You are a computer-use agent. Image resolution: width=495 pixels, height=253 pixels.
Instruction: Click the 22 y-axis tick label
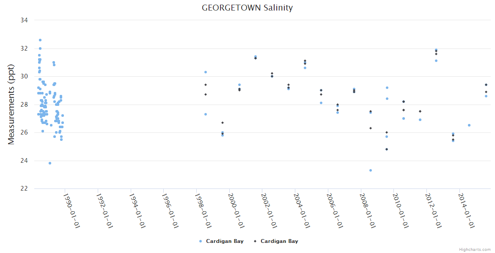click(25, 188)
